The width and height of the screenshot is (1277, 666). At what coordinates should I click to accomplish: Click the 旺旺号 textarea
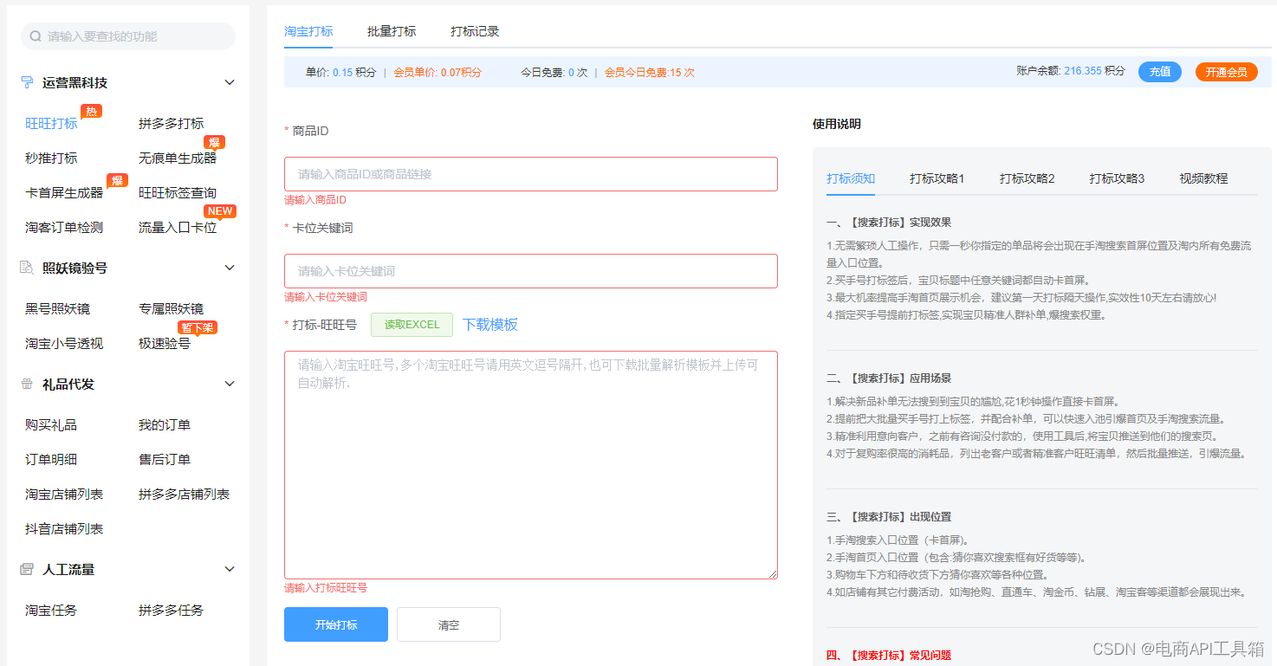coord(531,465)
